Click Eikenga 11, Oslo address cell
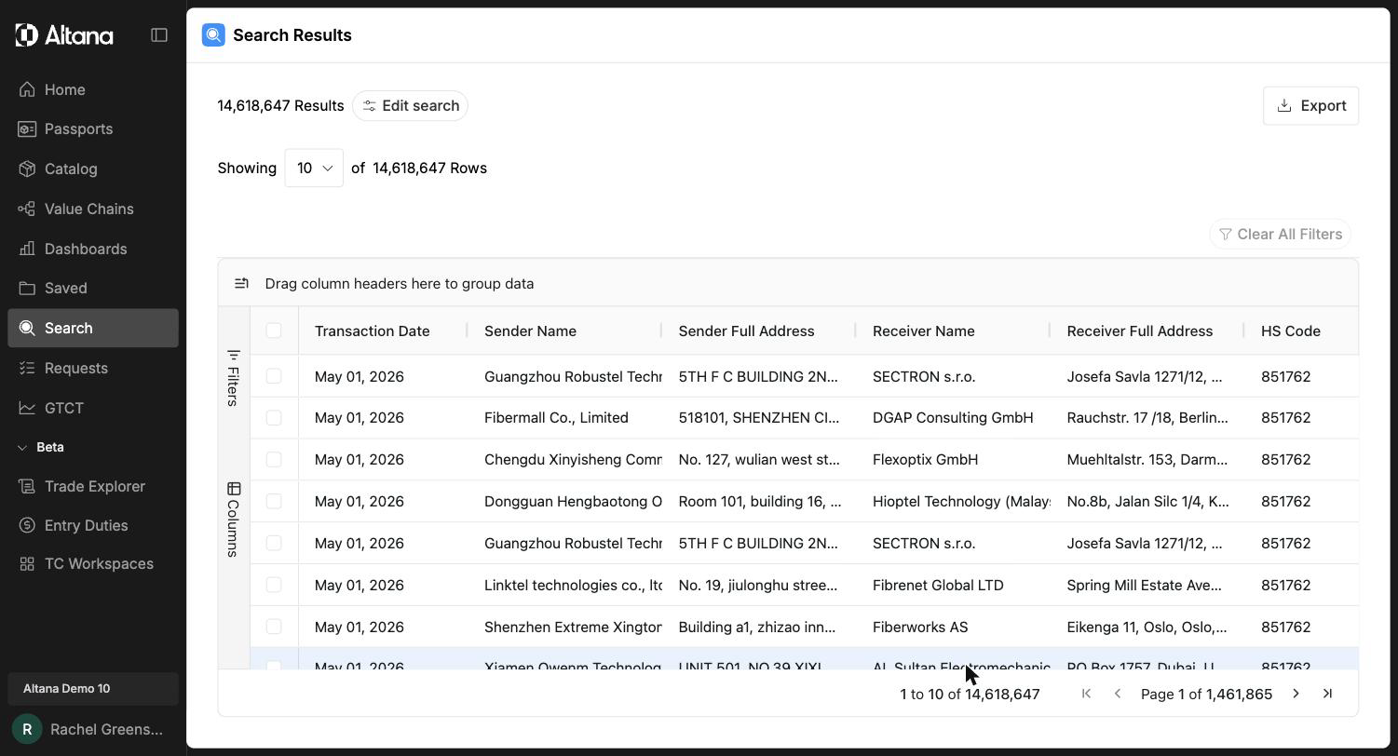 [1147, 628]
